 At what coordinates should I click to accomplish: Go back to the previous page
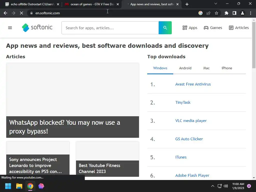5,13
